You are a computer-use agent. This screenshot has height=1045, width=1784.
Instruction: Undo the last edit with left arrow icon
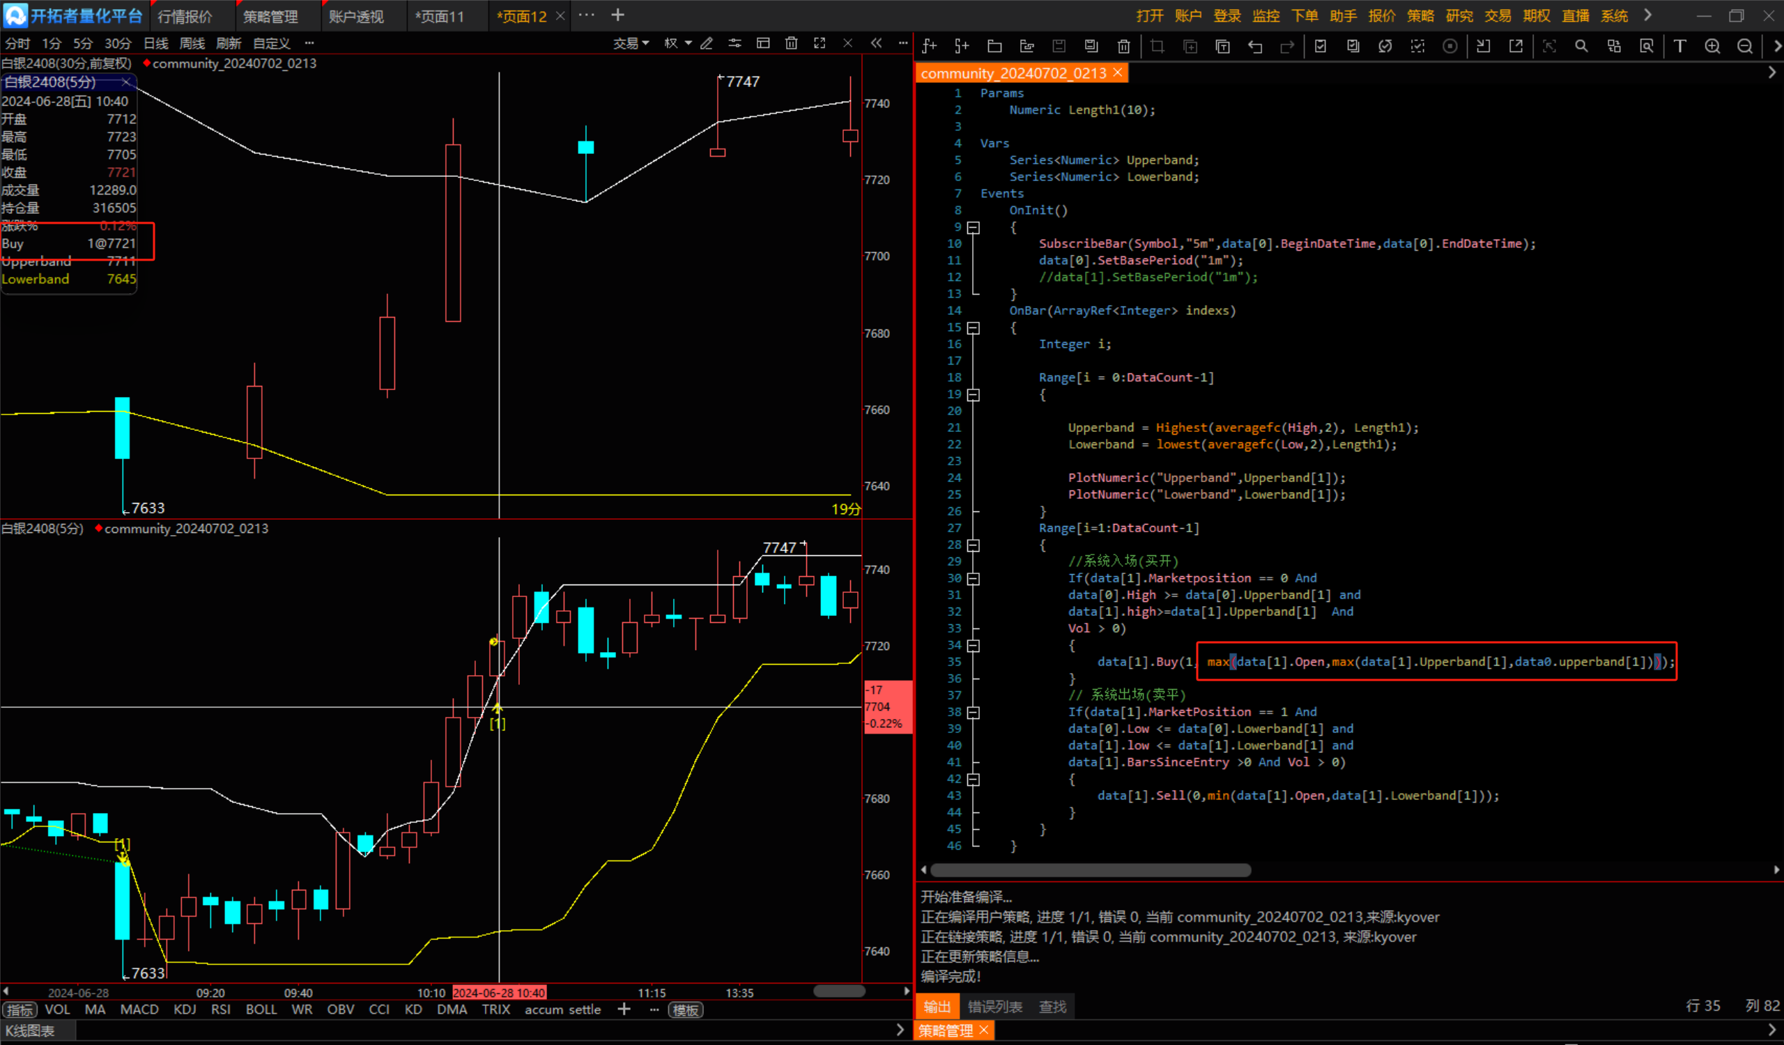point(1255,46)
